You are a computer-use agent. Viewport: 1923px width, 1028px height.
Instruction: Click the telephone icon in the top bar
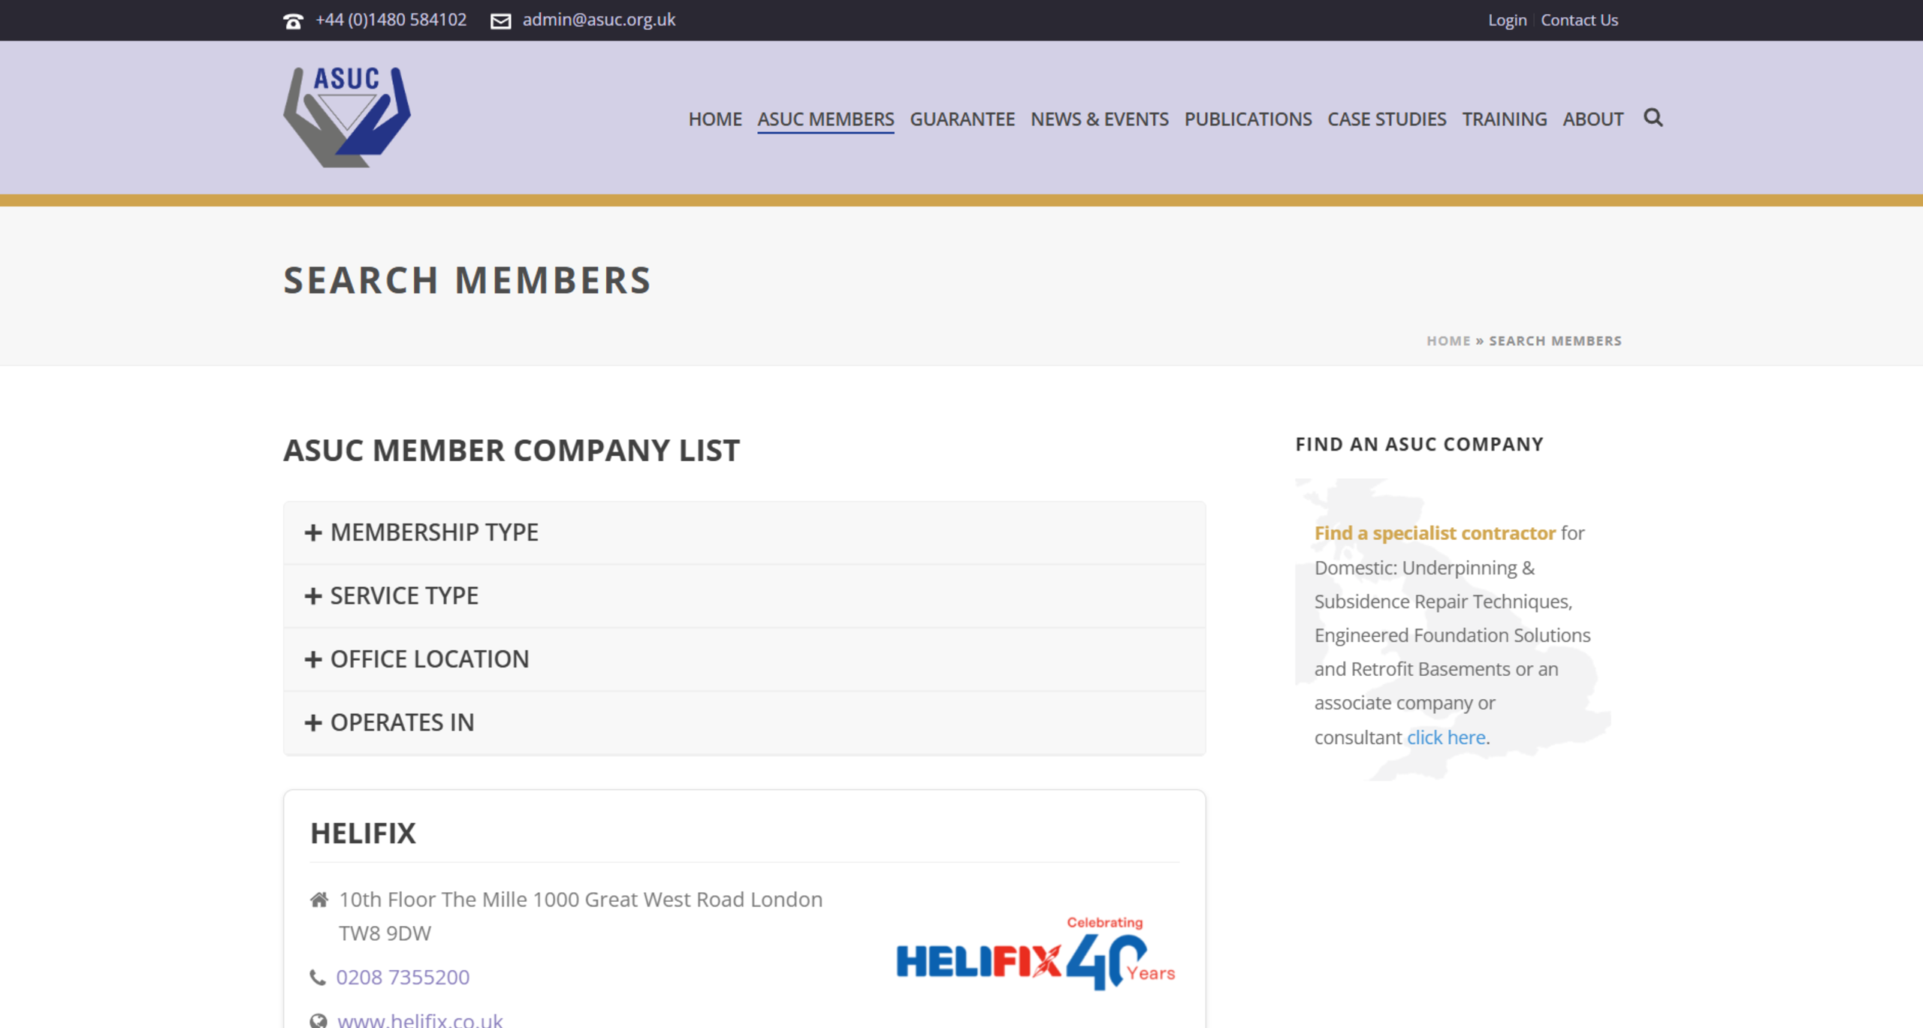(x=293, y=20)
